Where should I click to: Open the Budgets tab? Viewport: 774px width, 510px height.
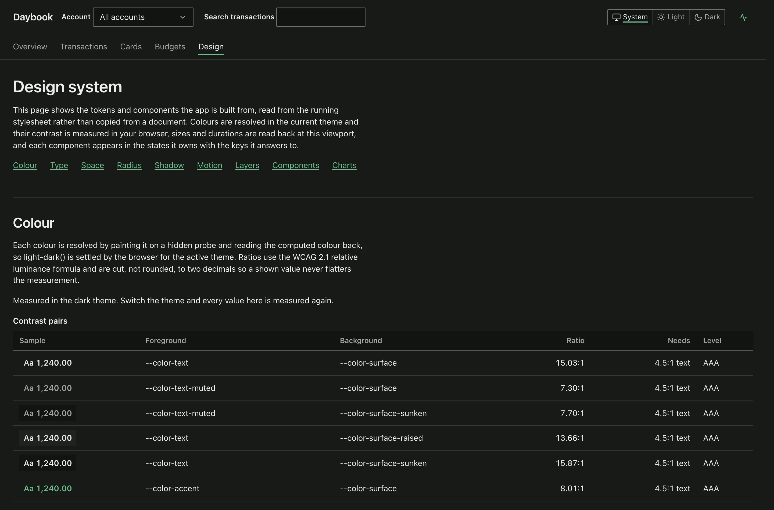[x=170, y=46]
